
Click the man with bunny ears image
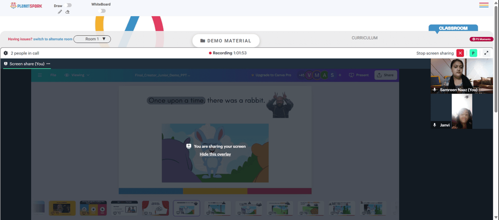point(280,104)
